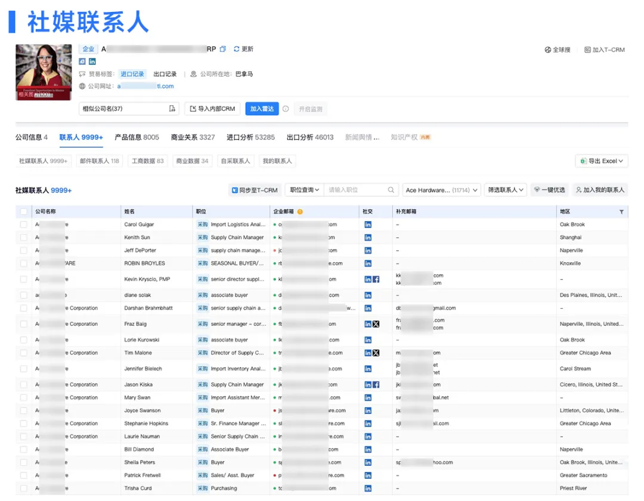Open the company photo thumbnail
The image size is (644, 501).
pos(44,72)
